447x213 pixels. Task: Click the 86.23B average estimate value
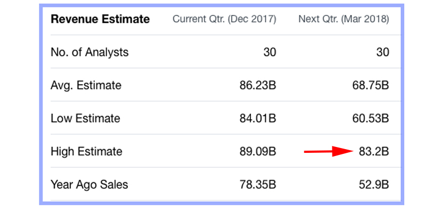point(258,85)
